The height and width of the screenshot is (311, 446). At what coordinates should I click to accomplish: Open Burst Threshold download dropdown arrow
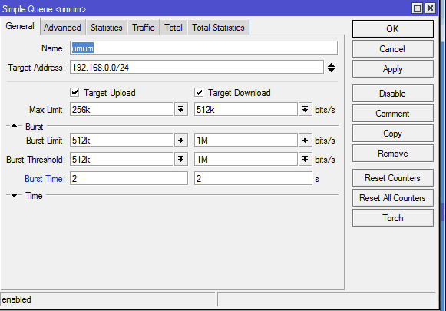(306, 160)
